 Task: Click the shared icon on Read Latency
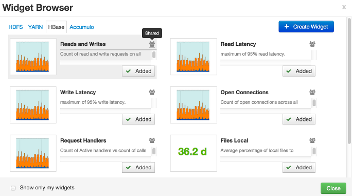312,44
